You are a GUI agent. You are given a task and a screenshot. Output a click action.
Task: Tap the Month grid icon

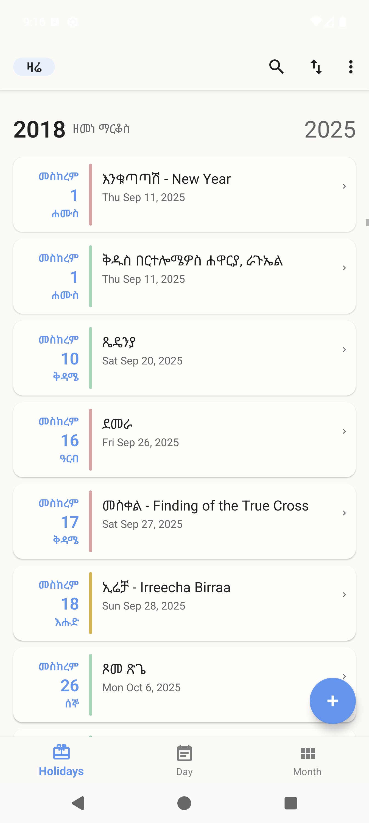(307, 753)
